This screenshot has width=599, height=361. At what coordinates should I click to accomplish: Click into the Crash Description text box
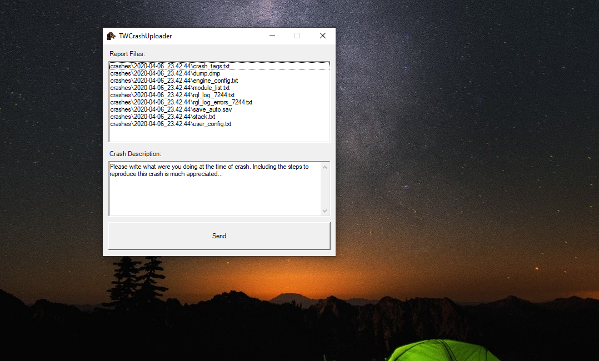[x=215, y=189]
